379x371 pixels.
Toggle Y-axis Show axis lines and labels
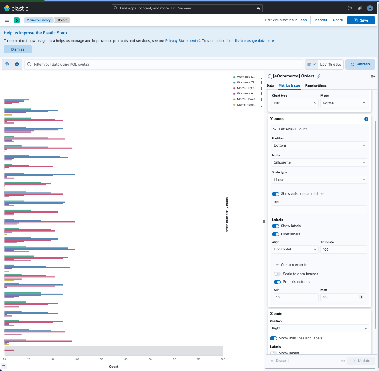[x=275, y=194]
